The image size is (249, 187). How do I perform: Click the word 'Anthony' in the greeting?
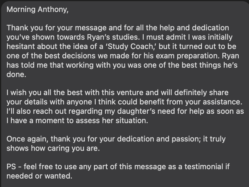click(53, 9)
